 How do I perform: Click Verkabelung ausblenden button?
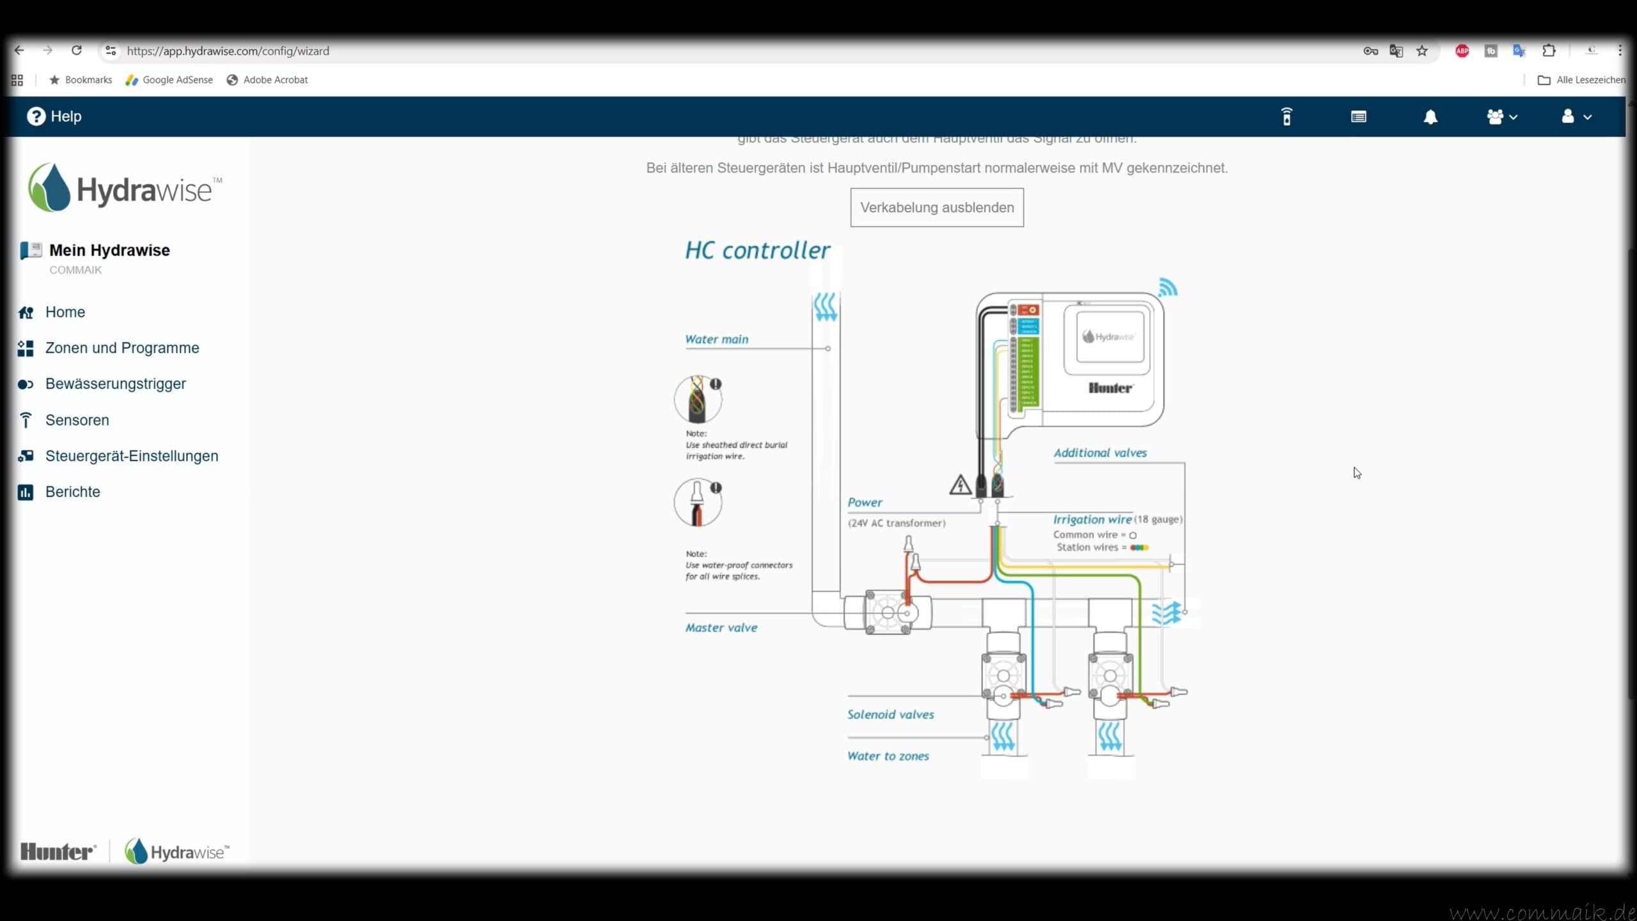(937, 207)
